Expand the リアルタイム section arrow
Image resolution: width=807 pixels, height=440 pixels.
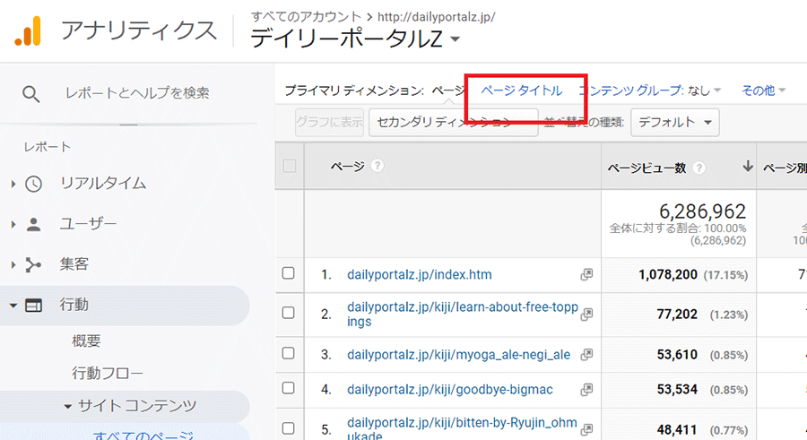click(13, 184)
